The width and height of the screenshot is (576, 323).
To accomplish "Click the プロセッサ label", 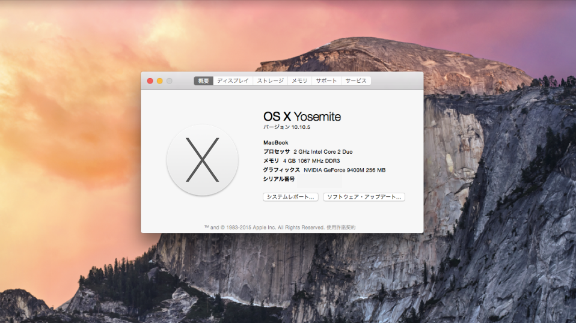I will click(277, 152).
